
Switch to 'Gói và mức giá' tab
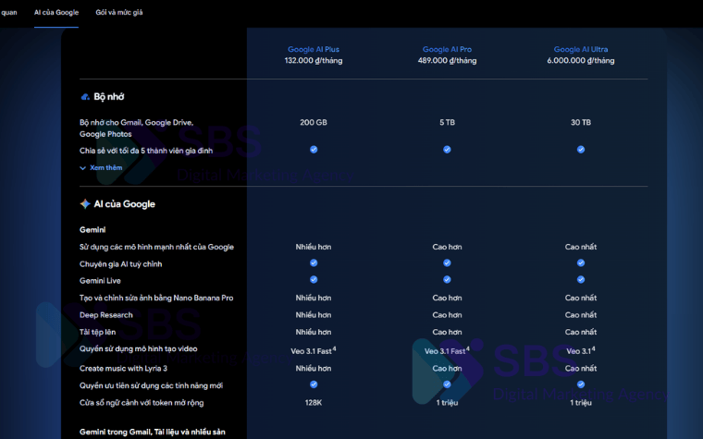click(x=118, y=13)
